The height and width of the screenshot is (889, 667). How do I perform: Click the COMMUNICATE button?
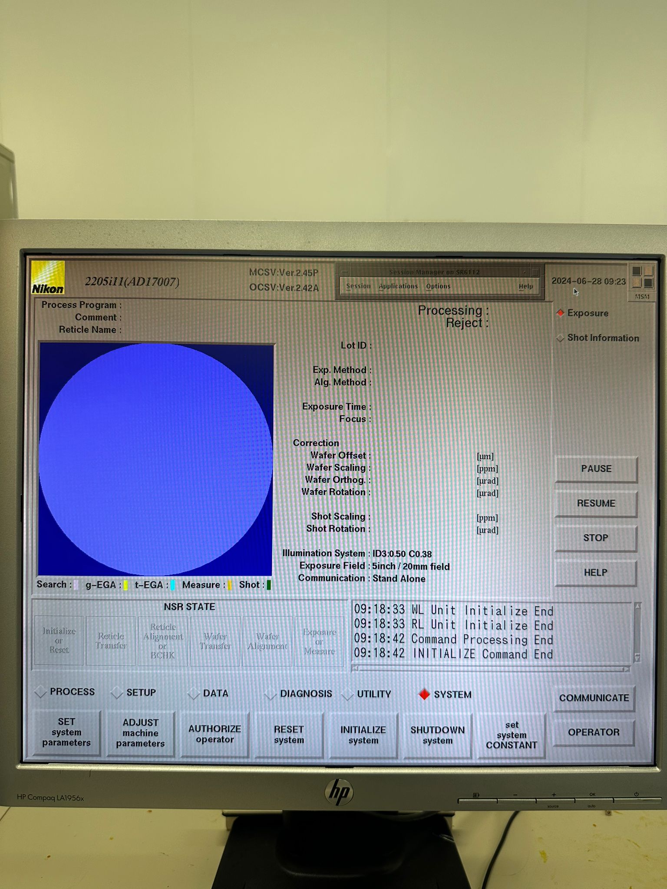(594, 698)
